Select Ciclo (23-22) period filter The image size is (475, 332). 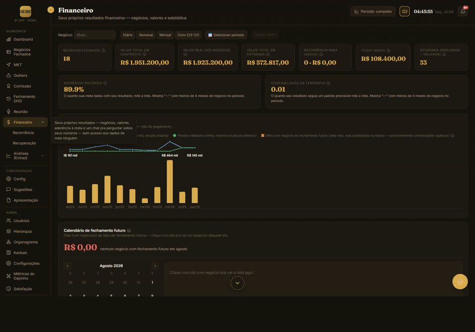pos(188,35)
